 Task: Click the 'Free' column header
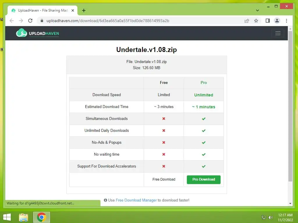164,83
